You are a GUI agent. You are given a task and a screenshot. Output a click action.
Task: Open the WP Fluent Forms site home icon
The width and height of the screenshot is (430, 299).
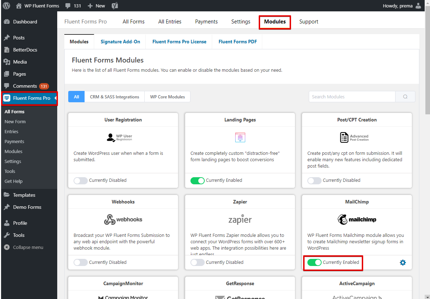coord(19,6)
